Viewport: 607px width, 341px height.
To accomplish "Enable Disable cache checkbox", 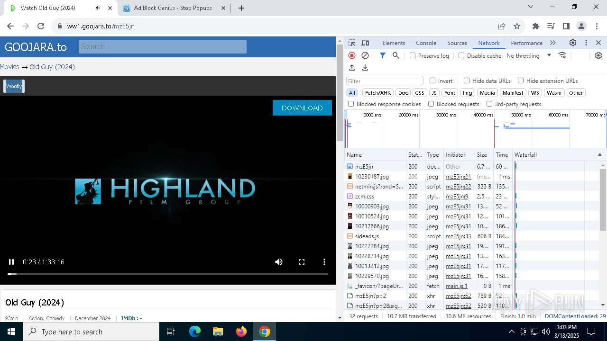I will [x=461, y=55].
